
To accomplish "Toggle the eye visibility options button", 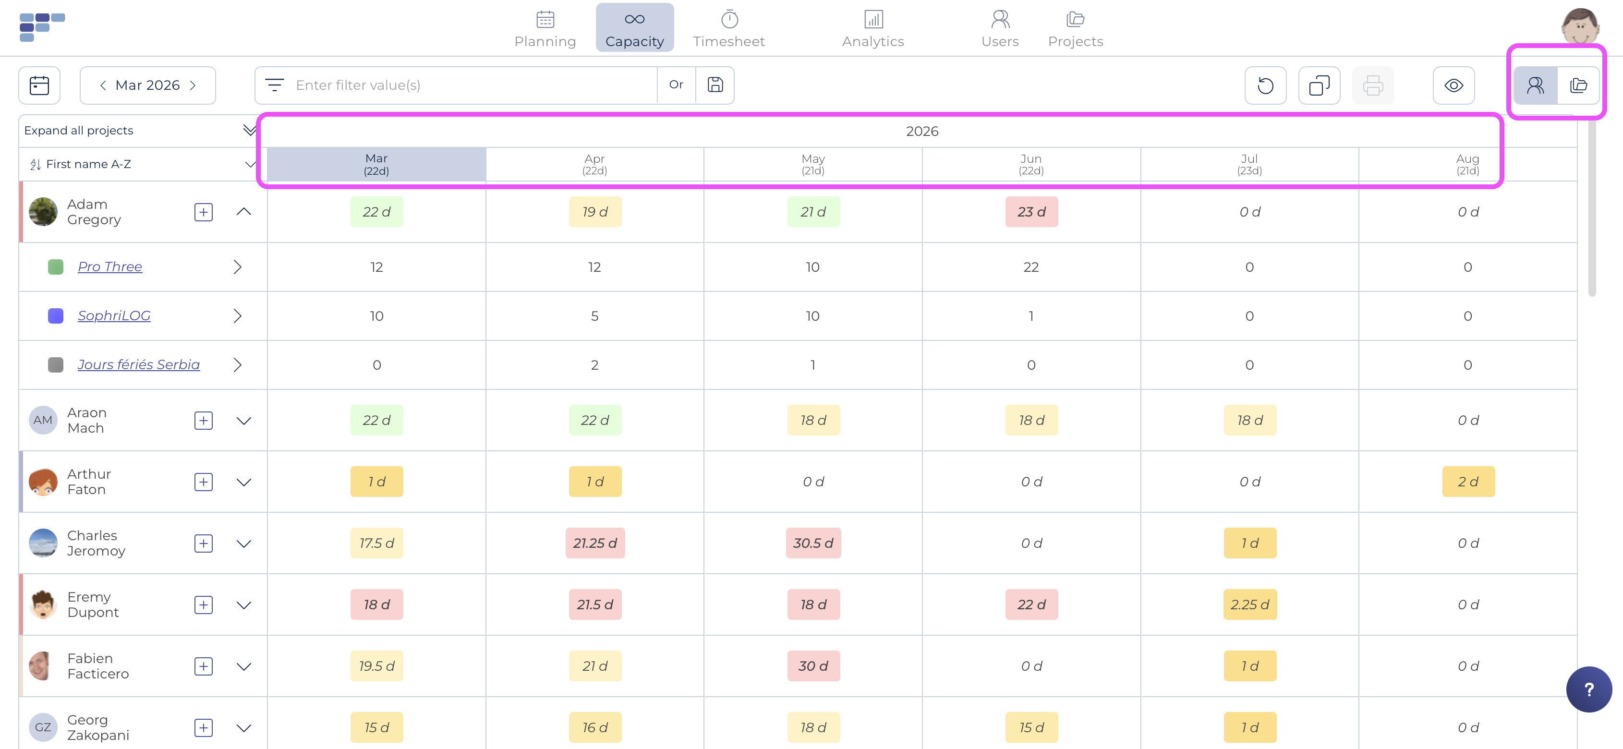I will 1453,85.
